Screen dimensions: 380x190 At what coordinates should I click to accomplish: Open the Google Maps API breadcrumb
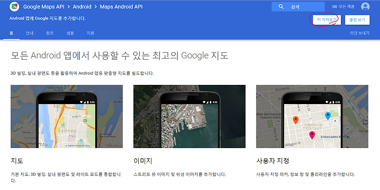coord(44,7)
